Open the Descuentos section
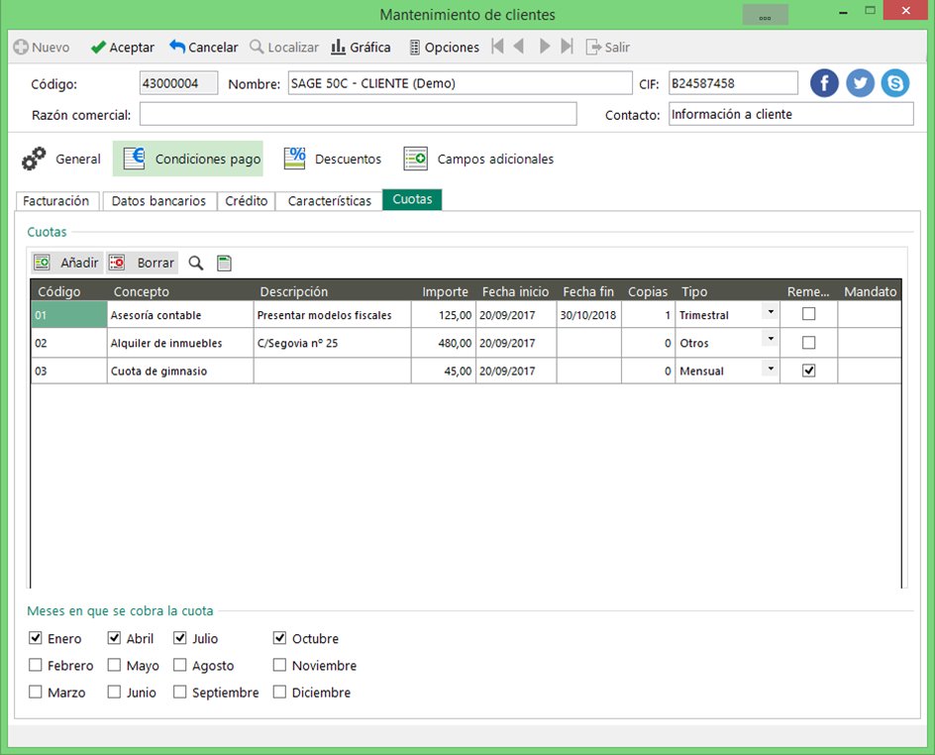 click(x=333, y=159)
